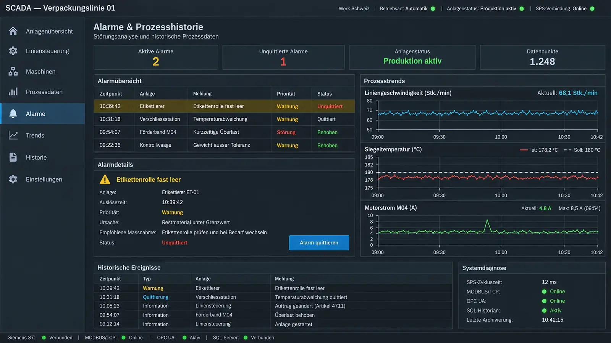The width and height of the screenshot is (611, 343).
Task: Click the gear icon beside Einstellungen
Action: [13, 179]
